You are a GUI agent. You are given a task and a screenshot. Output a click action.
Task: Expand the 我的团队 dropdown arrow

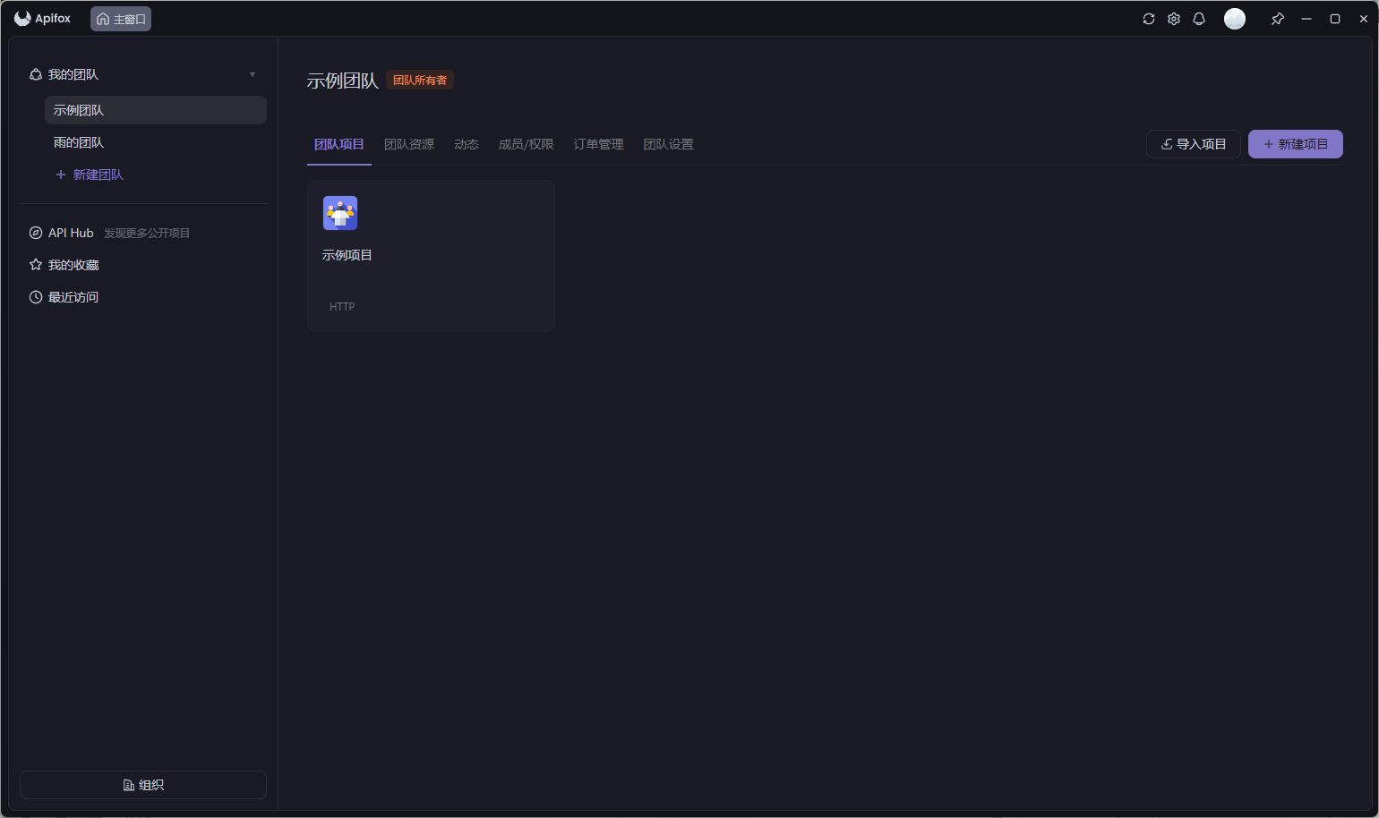pos(253,74)
